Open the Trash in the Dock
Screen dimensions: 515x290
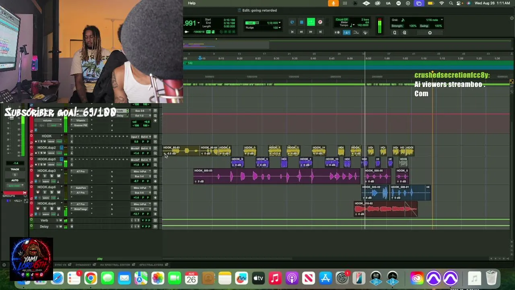coord(491,278)
